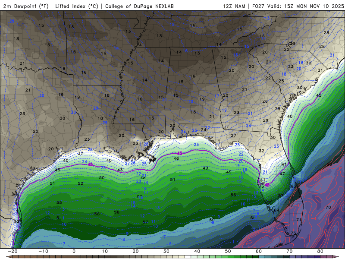Click the '2m Dewpoint (°F)' title text
Image resolution: width=345 pixels, height=259 pixels.
(x=26, y=6)
